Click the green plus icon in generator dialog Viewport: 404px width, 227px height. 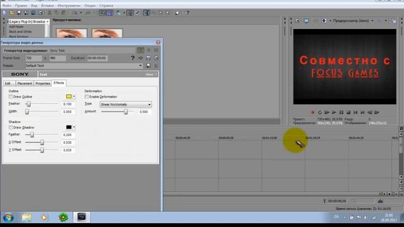[140, 58]
